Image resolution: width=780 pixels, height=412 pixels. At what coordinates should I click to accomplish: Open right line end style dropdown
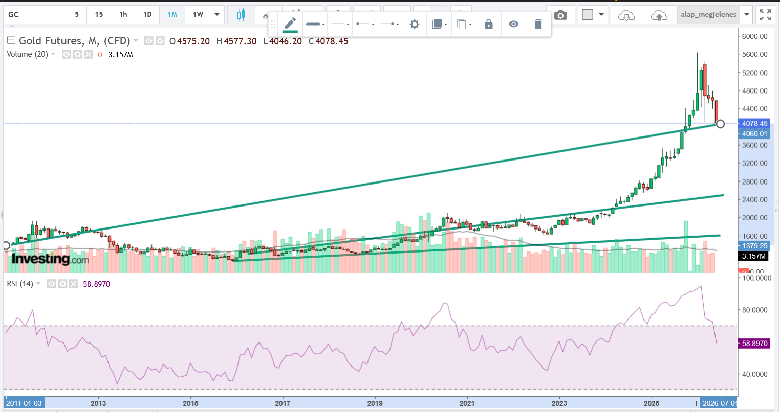(x=390, y=24)
